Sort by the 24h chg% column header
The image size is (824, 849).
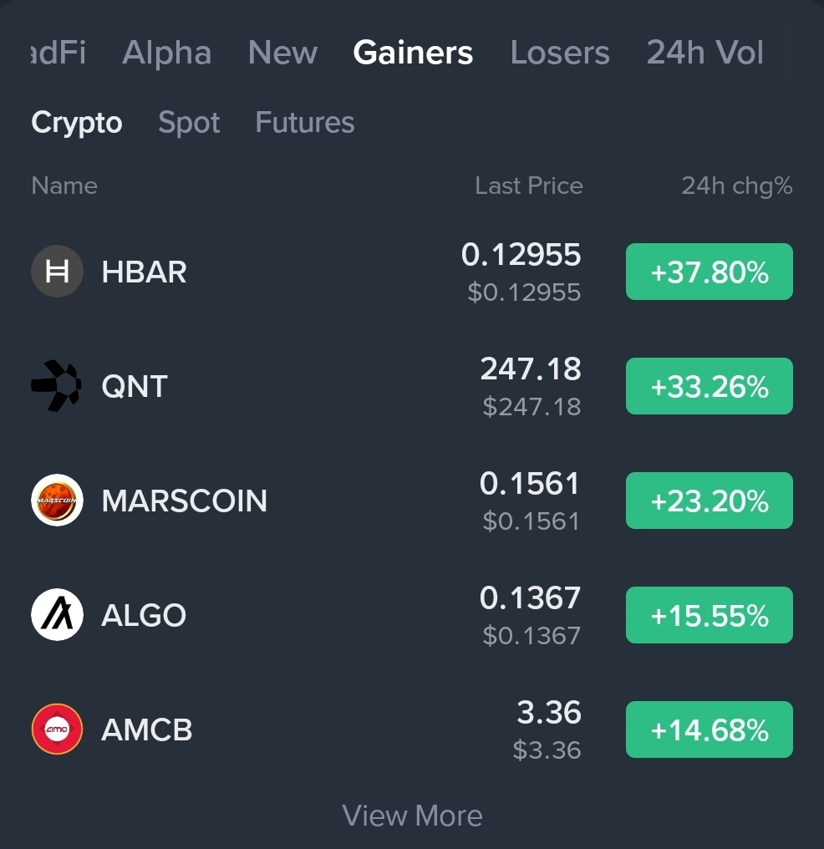[x=737, y=186]
